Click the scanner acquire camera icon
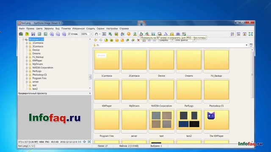271x152 pixels. [21, 34]
